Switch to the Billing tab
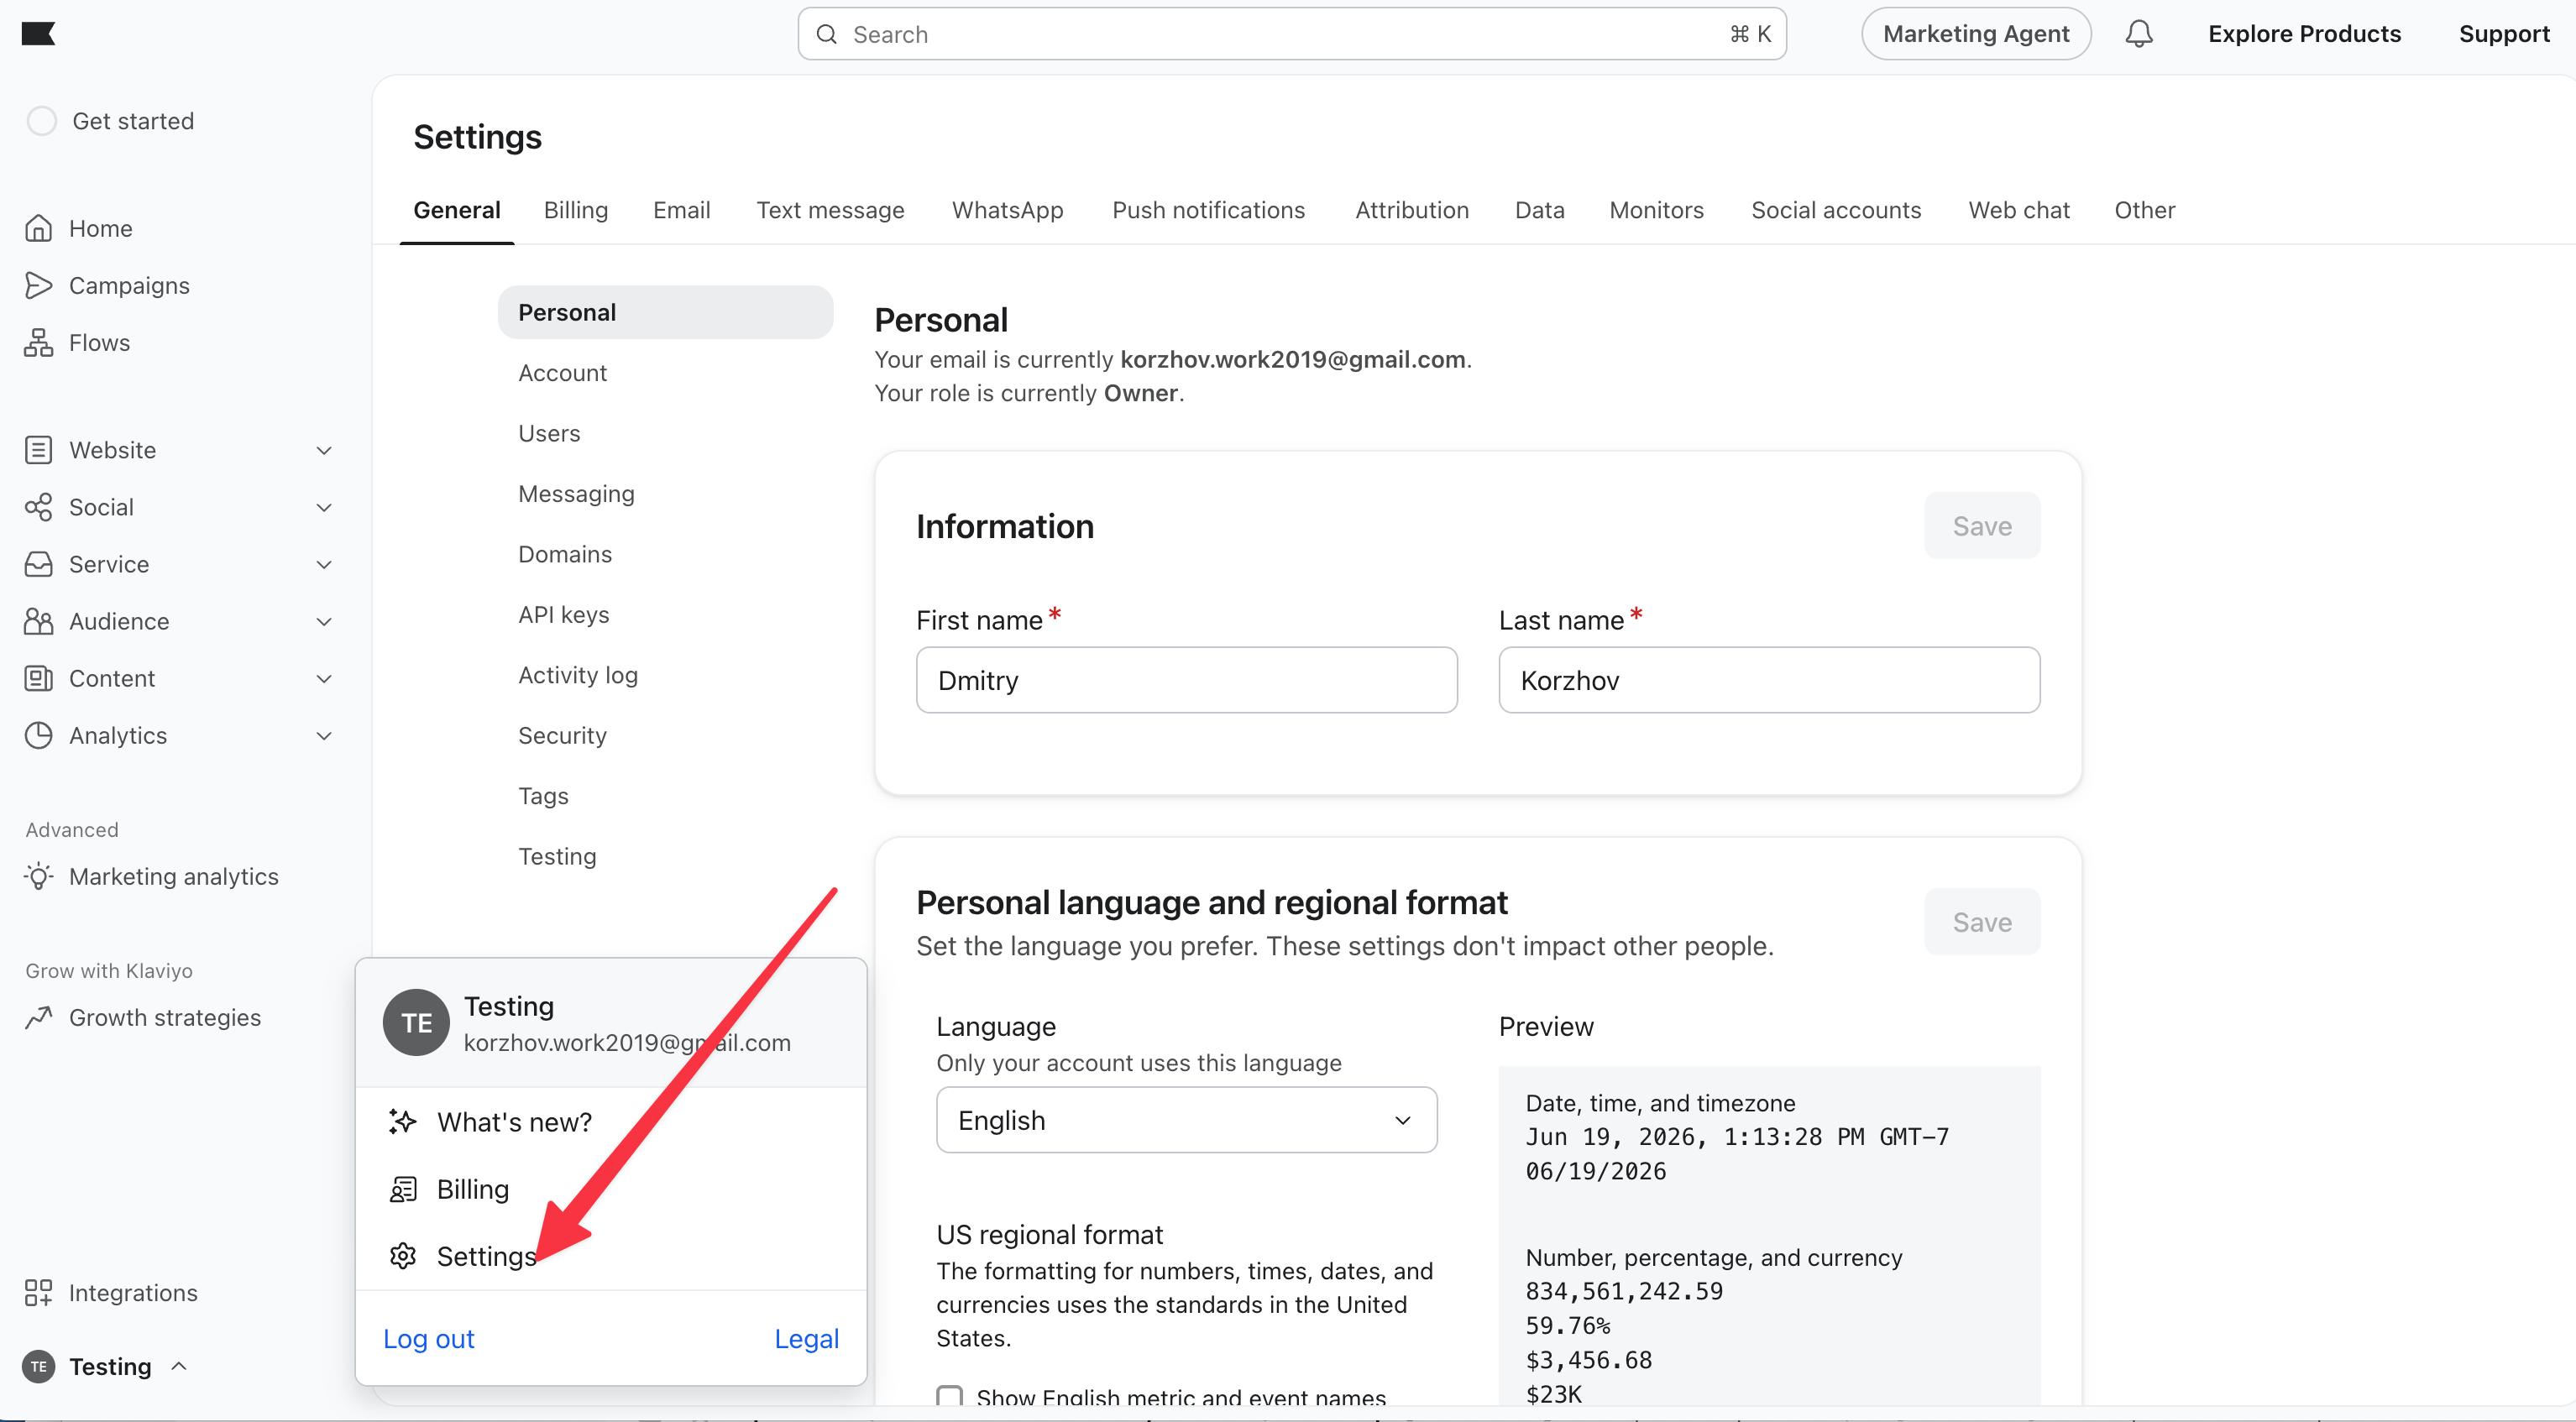 pyautogui.click(x=576, y=210)
